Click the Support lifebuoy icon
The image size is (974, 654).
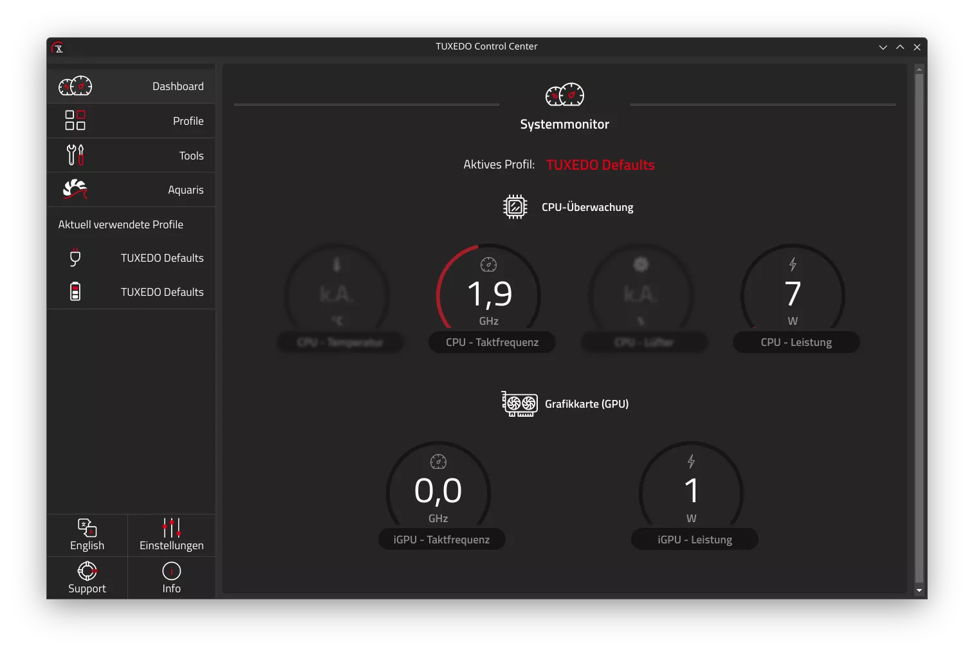tap(87, 571)
